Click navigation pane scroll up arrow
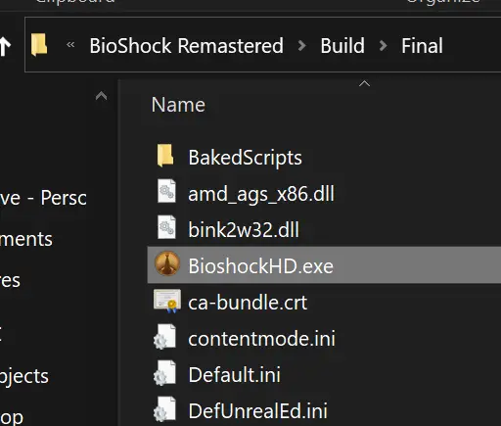 point(101,96)
